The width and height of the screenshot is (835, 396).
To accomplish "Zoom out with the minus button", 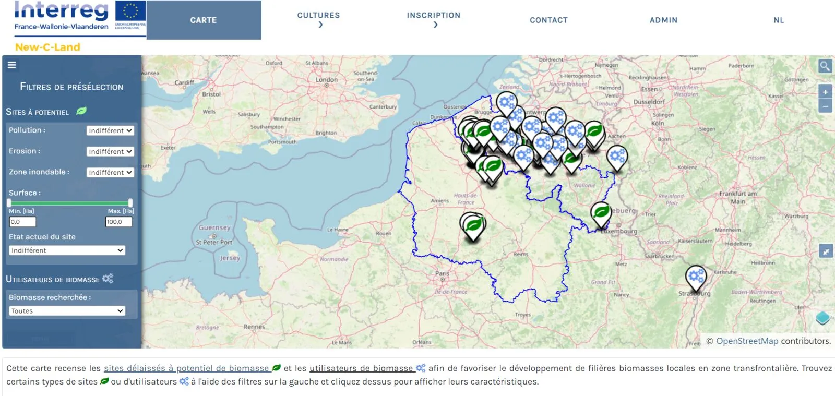I will point(825,106).
